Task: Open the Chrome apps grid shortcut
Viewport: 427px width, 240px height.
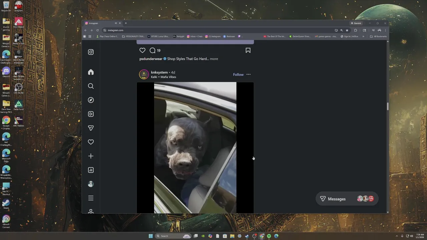Action: tap(90, 36)
